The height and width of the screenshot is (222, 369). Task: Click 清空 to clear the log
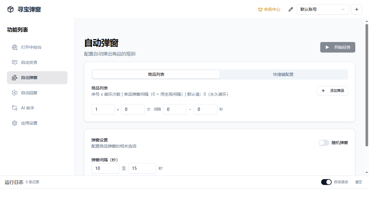[x=358, y=182]
